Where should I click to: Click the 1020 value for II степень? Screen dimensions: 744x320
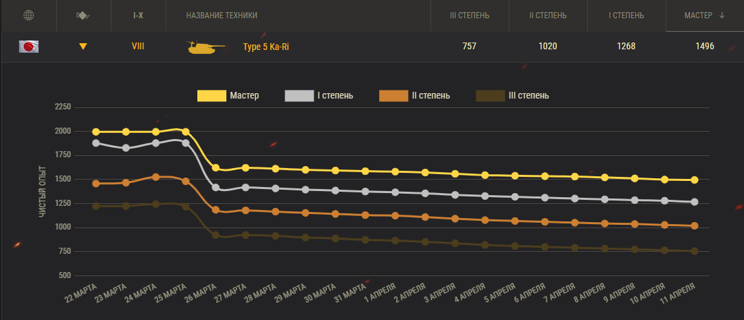point(547,47)
